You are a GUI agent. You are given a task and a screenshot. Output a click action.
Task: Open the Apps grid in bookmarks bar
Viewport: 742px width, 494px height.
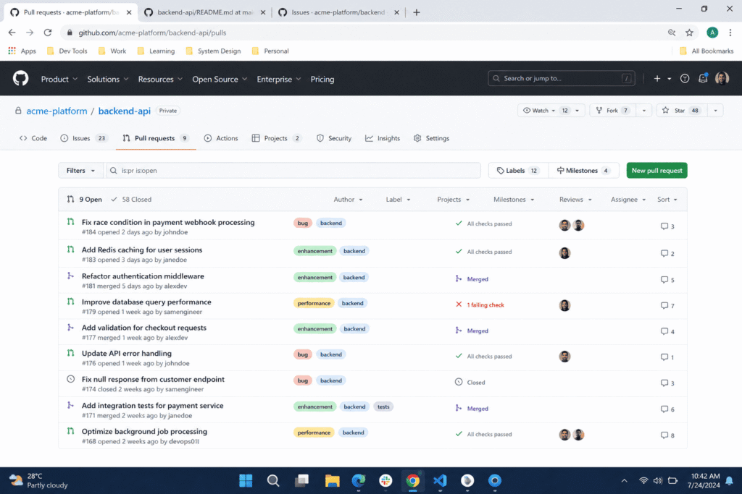point(22,51)
